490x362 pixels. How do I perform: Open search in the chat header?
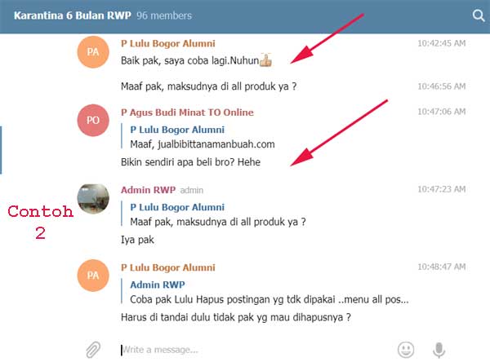(x=478, y=15)
